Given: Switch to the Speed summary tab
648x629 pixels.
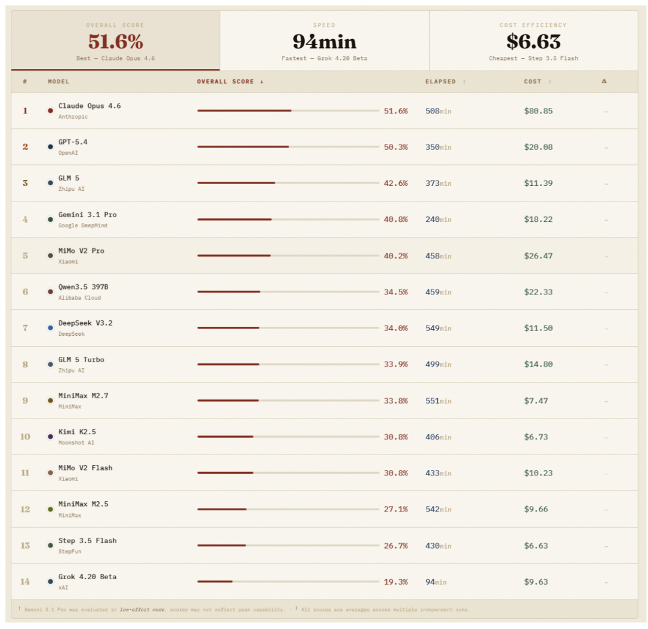Looking at the screenshot, I should pos(325,40).
